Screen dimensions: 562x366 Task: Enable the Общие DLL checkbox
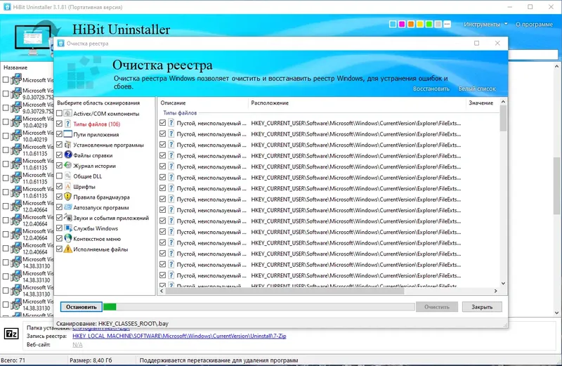[x=59, y=176]
